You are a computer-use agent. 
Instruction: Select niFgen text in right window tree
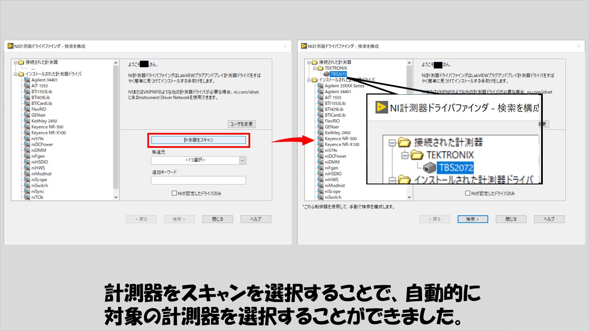pyautogui.click(x=332, y=168)
